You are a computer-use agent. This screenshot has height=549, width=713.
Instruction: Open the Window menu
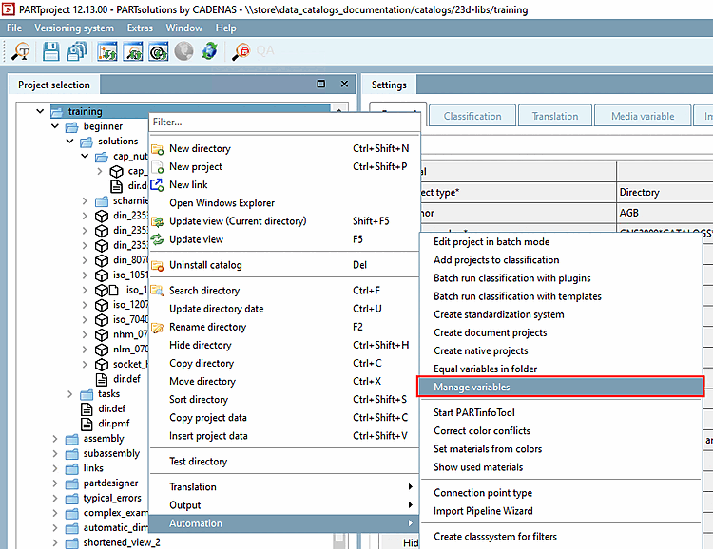[x=183, y=28]
